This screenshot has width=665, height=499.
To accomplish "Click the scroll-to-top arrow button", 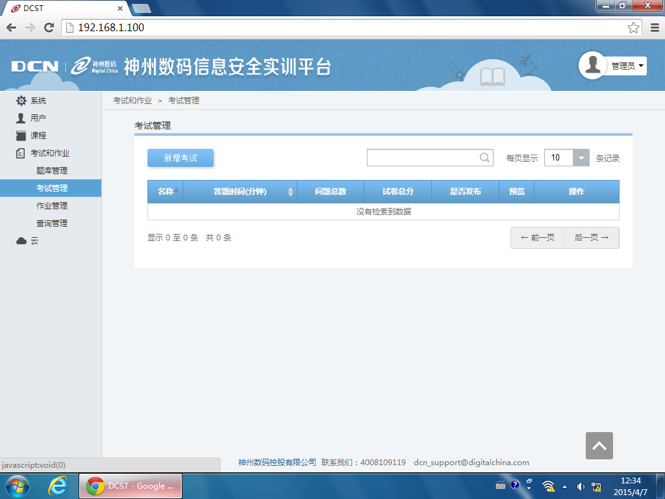I will (x=599, y=446).
